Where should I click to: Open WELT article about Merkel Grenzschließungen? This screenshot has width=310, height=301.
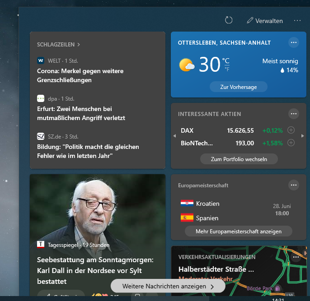coord(80,75)
